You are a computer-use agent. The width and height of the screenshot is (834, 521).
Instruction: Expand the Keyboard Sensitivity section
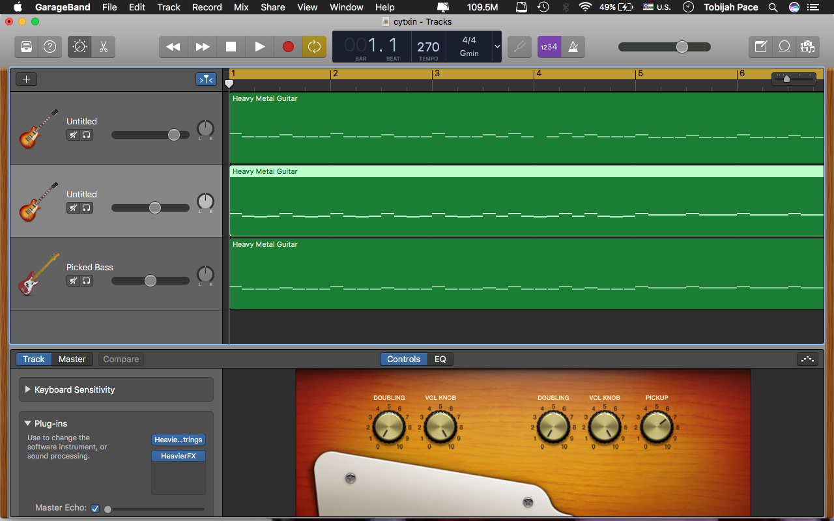28,389
